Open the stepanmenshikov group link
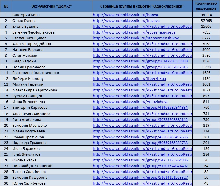This screenshot has height=186, width=220. pos(136,38)
